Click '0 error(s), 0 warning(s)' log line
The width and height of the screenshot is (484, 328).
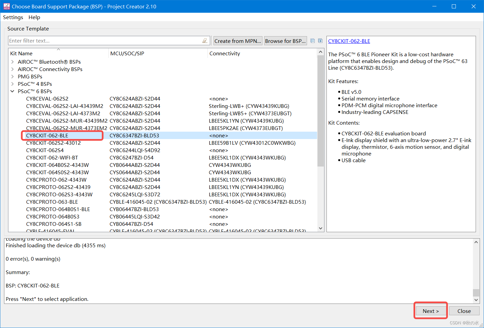pos(33,259)
